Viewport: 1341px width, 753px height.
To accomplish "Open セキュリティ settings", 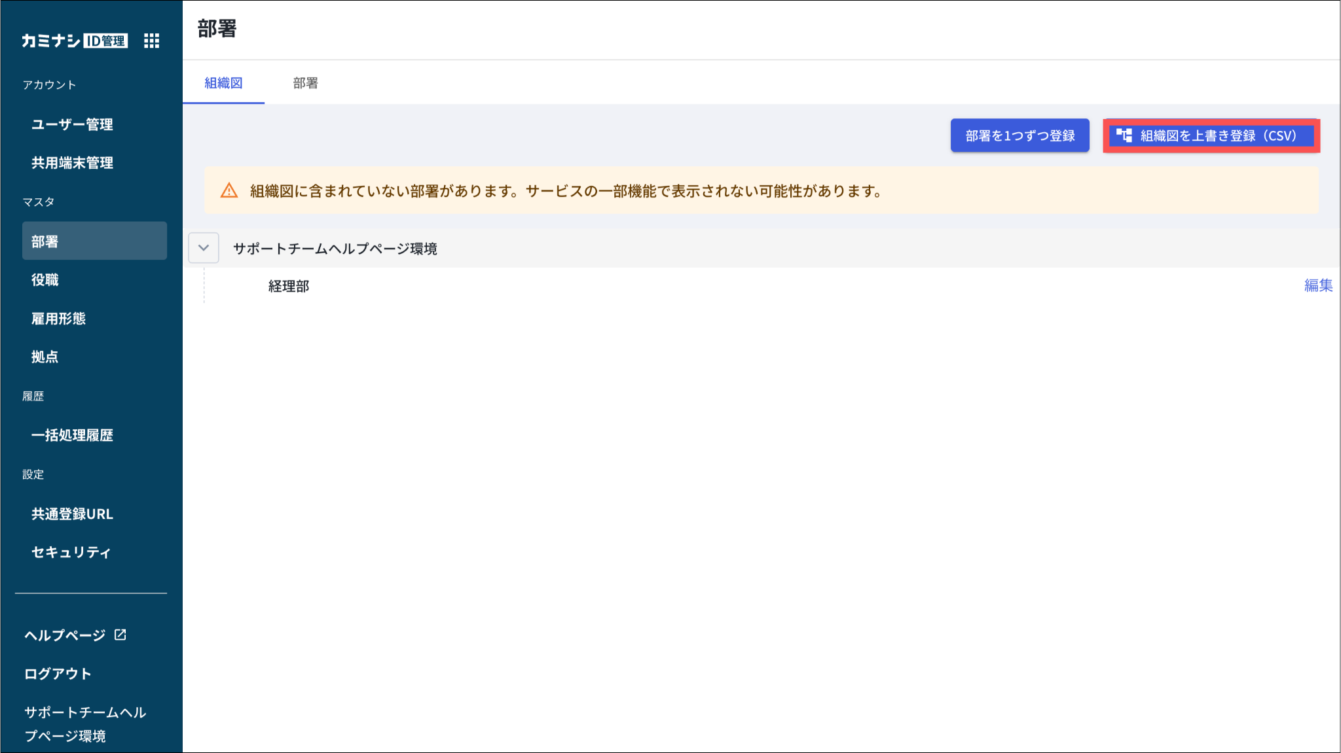I will click(71, 552).
